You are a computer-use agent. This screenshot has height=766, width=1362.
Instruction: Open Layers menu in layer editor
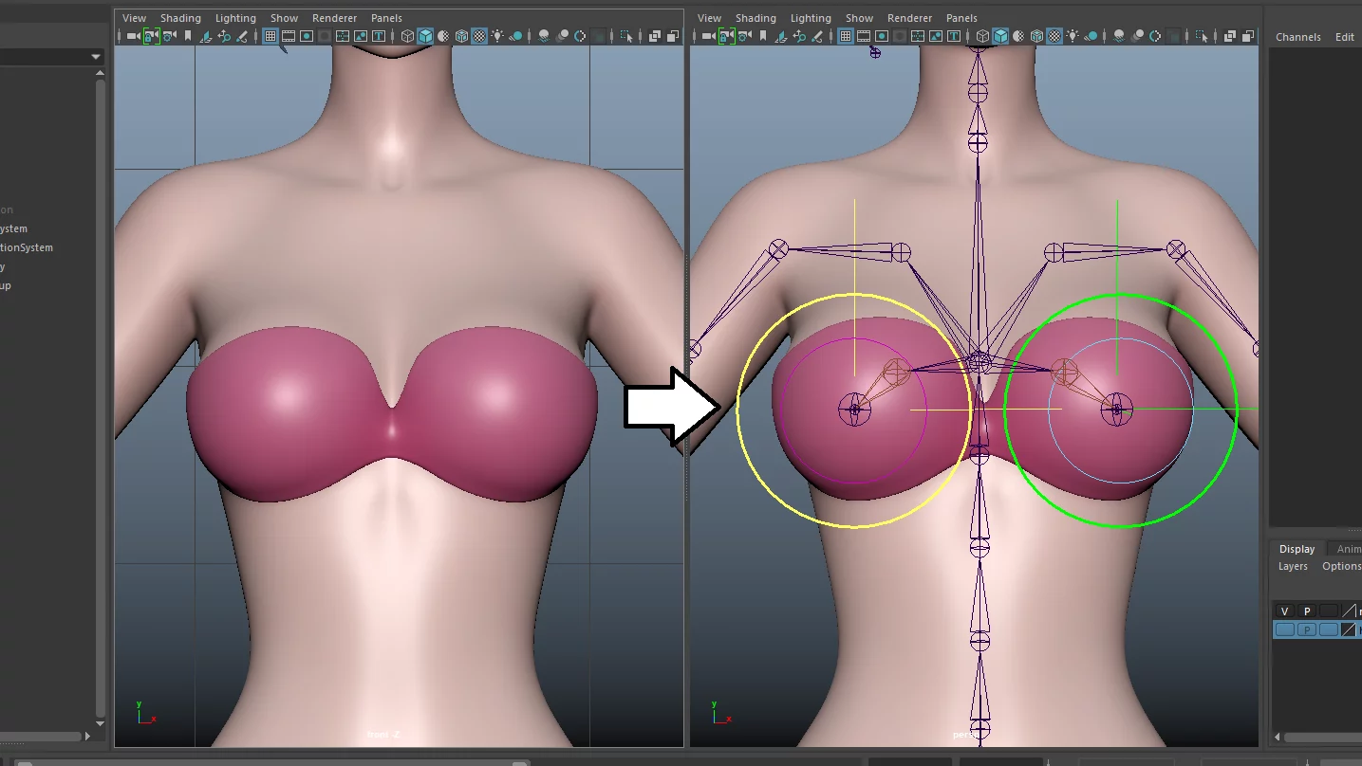[1293, 566]
